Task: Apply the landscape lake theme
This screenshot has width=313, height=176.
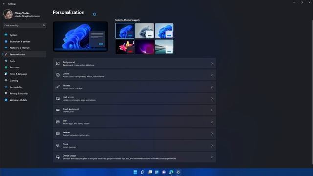Action: (x=164, y=47)
